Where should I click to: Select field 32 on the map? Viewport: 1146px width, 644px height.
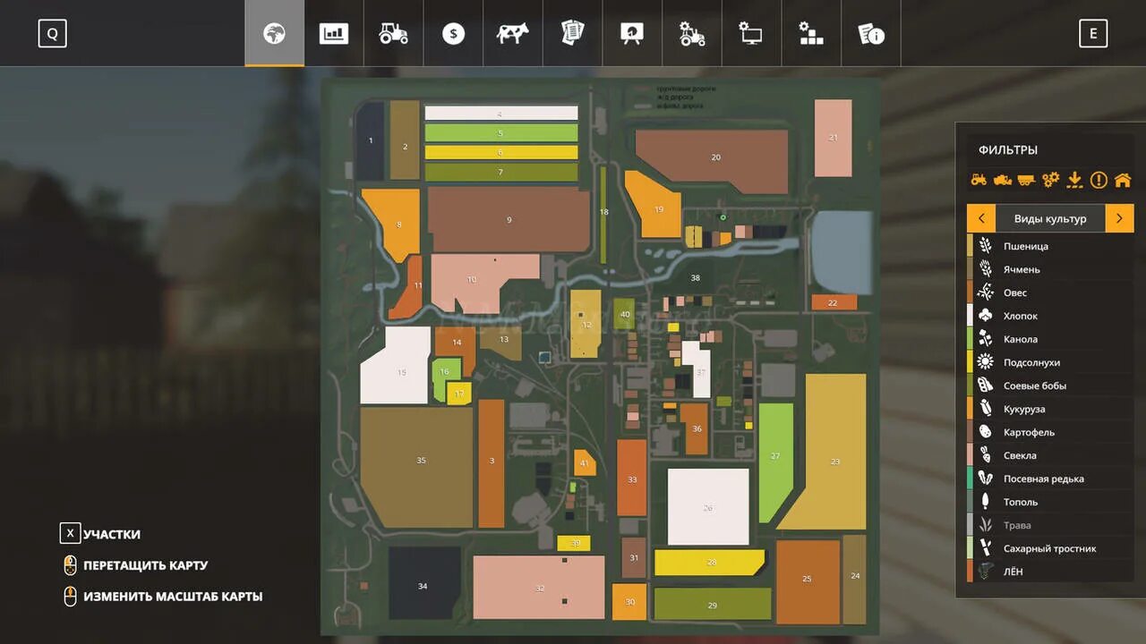[x=539, y=587]
